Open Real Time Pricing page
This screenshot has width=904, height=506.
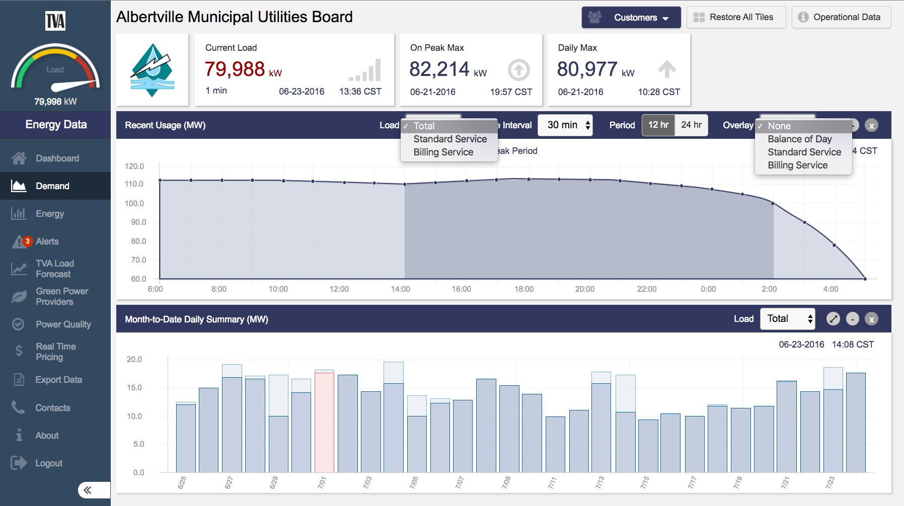tap(55, 352)
